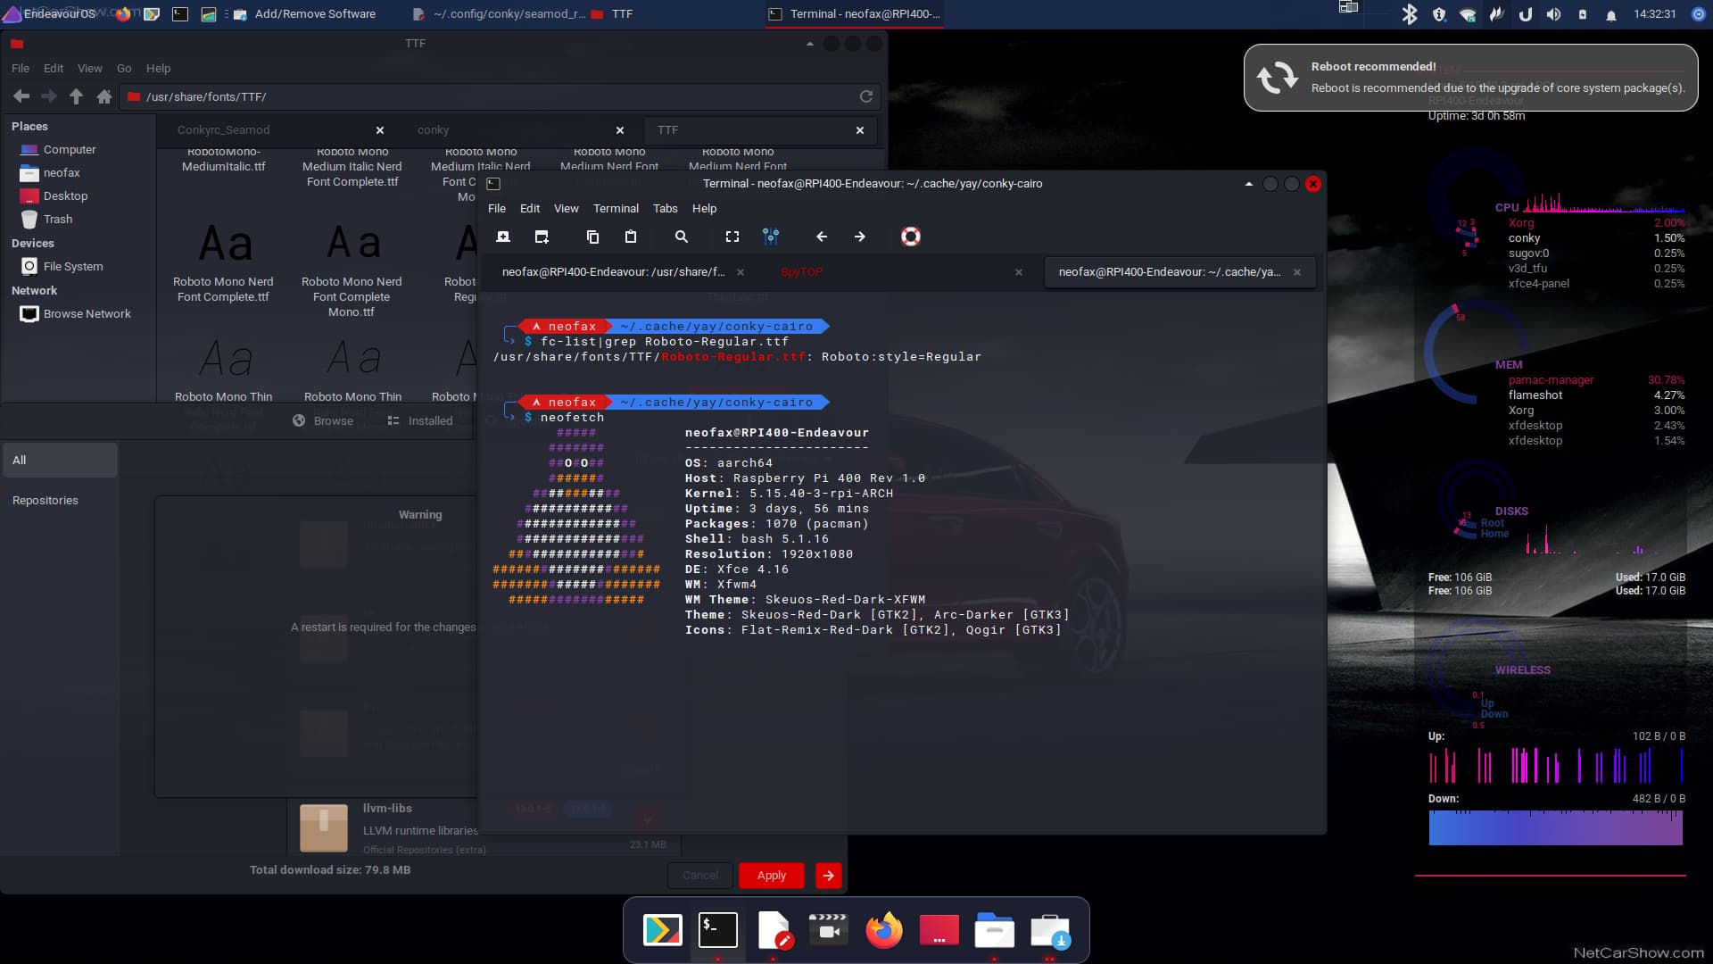Screen dimensions: 1713x964
Task: Open Terminal search with the magnifier icon
Action: [x=682, y=237]
